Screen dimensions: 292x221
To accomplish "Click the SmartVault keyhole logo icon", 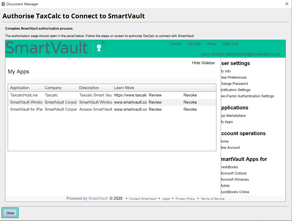I will [x=99, y=48].
